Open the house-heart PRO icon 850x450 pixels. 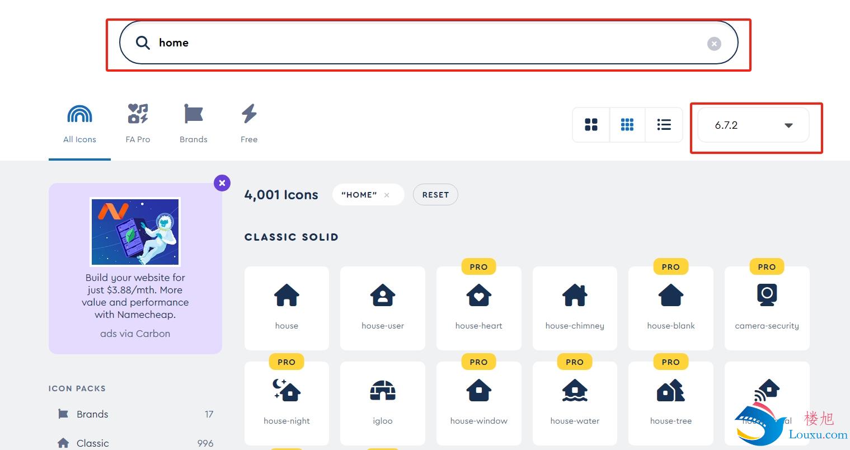[x=478, y=308]
